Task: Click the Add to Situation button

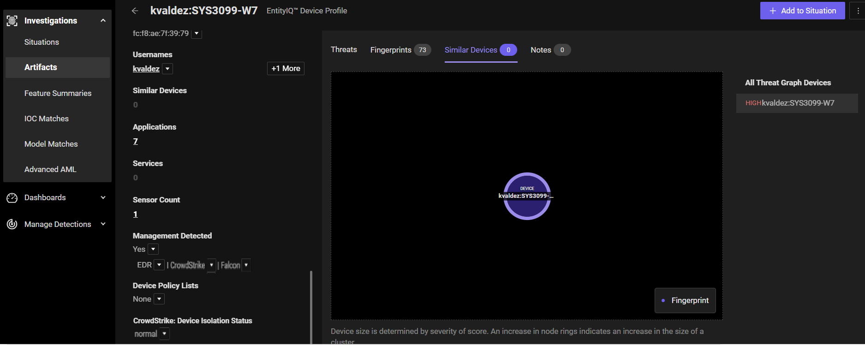Action: (x=802, y=11)
